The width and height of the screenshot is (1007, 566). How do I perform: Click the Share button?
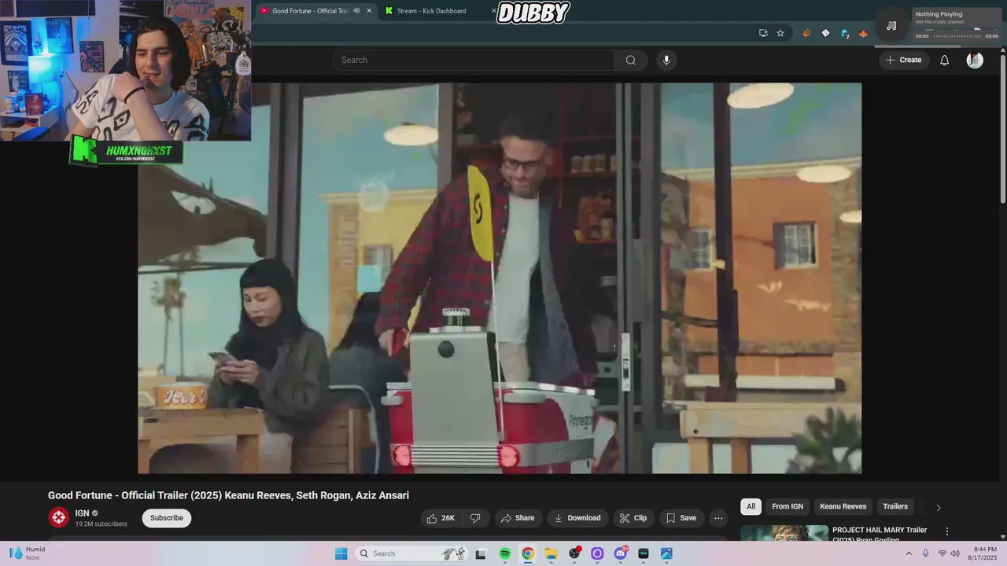[x=518, y=518]
